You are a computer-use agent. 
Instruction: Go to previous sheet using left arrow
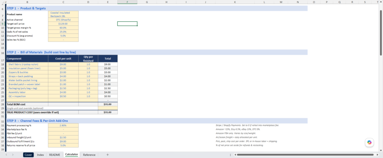[x=6, y=155]
